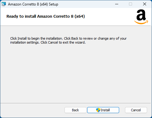
Task: Start installation with the Install button
Action: tap(103, 110)
